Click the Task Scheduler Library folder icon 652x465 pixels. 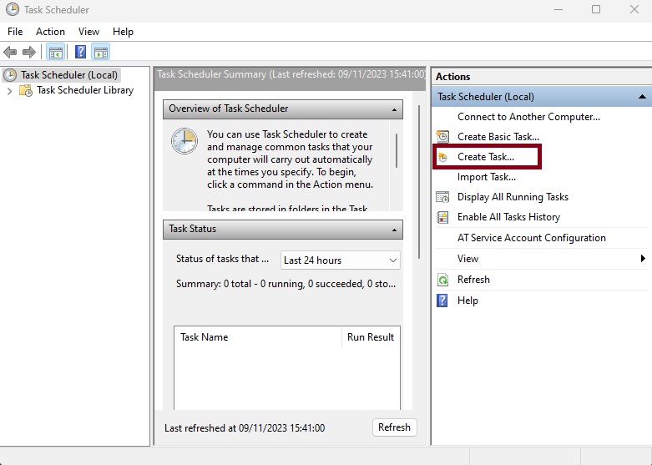pos(26,90)
